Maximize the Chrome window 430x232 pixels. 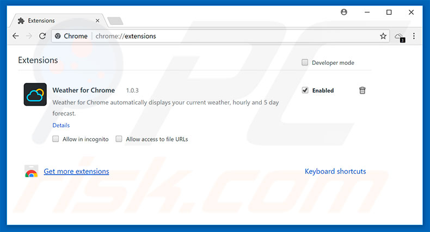[389, 12]
